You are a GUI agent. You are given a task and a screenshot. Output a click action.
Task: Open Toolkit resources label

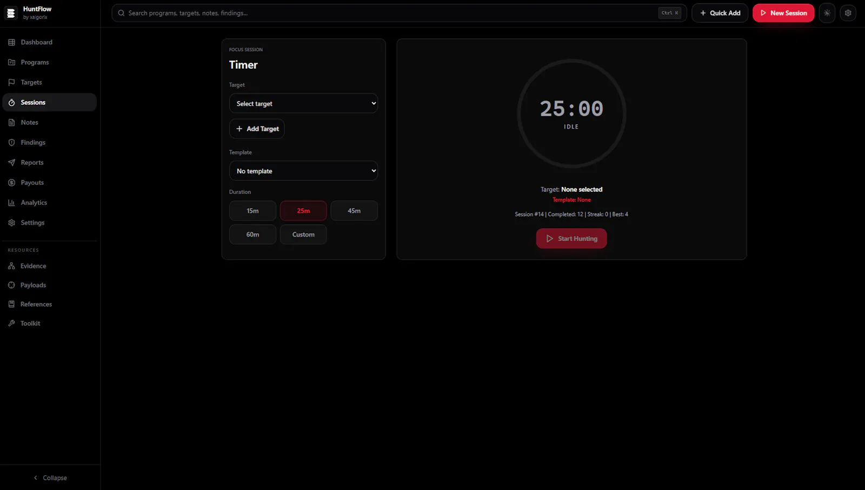(x=30, y=323)
